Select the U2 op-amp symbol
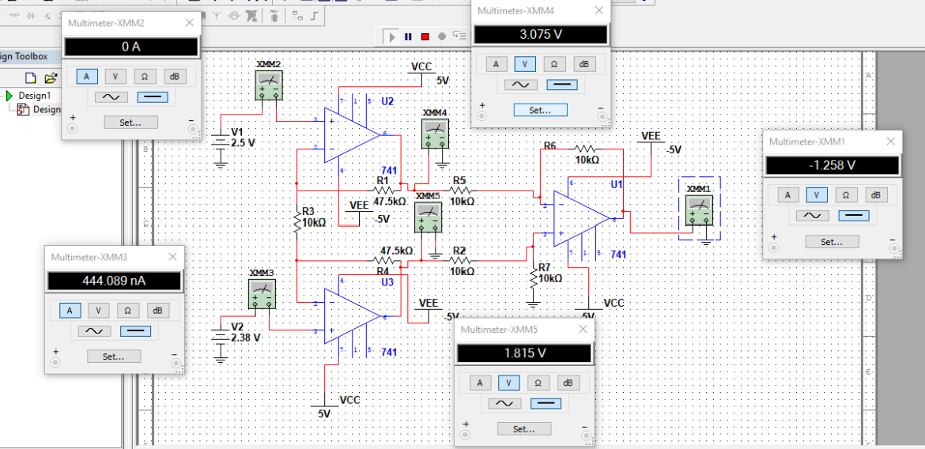925x449 pixels. point(352,136)
